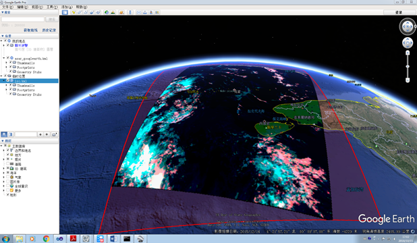Open the 工具 menu

tap(52, 7)
